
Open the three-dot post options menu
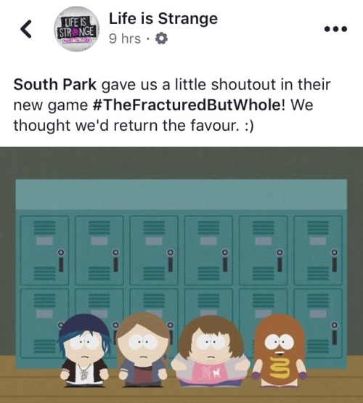pyautogui.click(x=335, y=29)
